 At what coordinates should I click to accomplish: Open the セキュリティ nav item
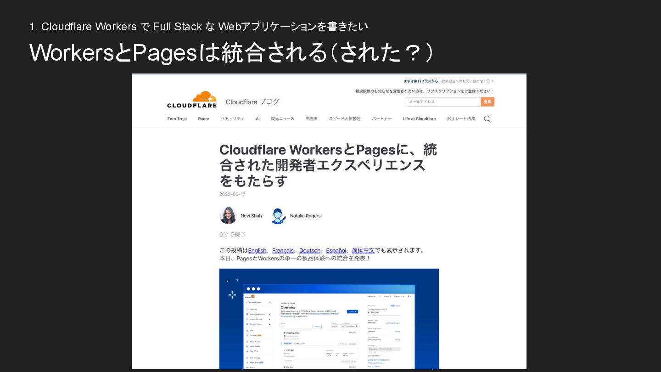pos(232,119)
